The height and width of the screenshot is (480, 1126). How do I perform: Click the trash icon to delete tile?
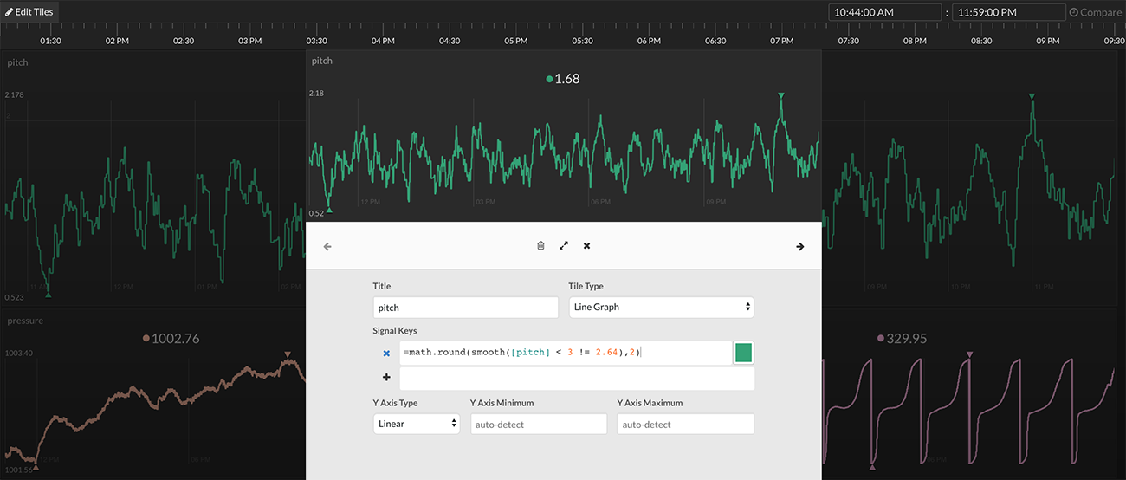[540, 246]
